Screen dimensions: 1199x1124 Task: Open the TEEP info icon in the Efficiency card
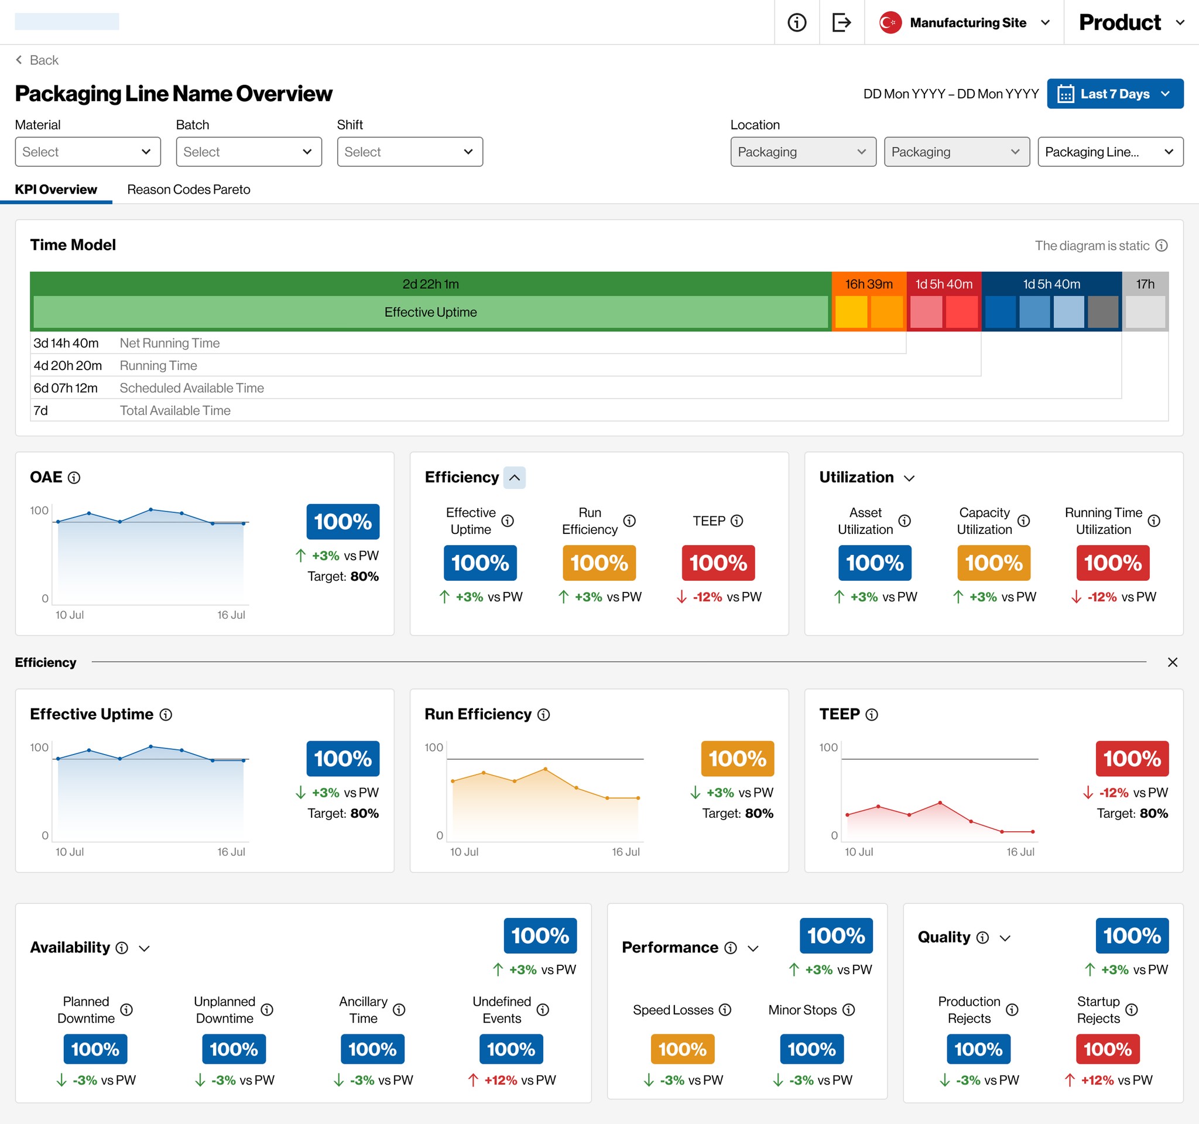[x=737, y=521]
